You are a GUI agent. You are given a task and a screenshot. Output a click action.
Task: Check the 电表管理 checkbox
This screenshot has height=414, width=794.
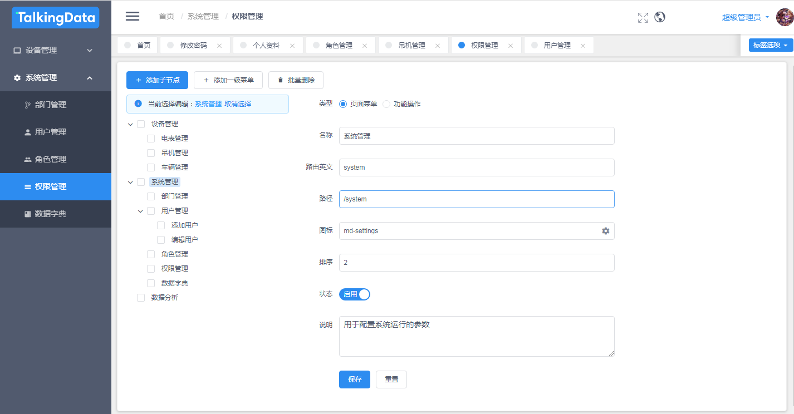151,139
